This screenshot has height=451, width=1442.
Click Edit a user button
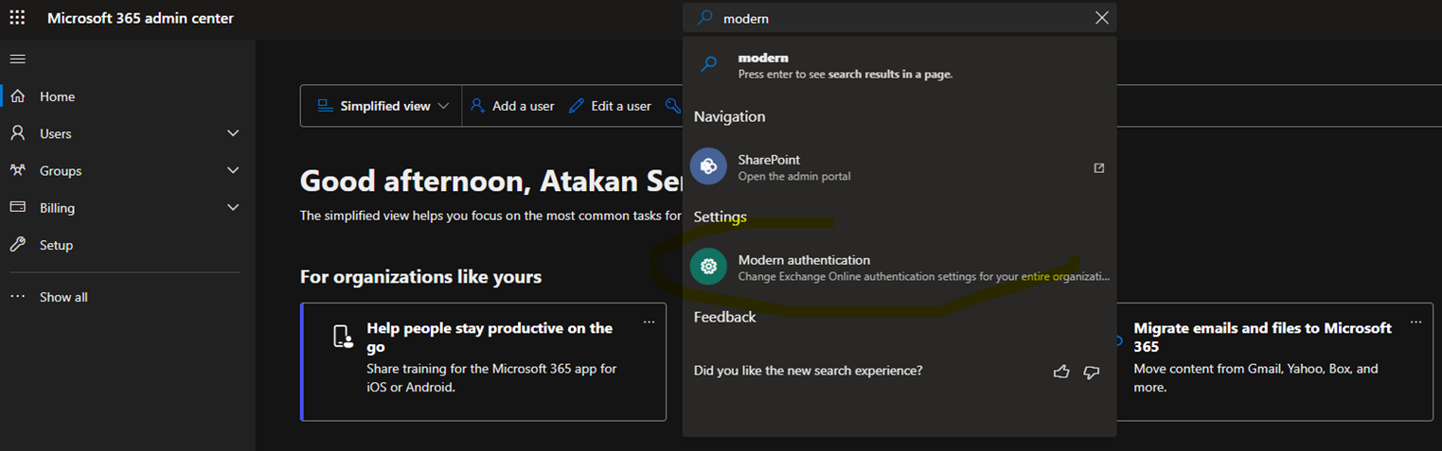pyautogui.click(x=611, y=106)
